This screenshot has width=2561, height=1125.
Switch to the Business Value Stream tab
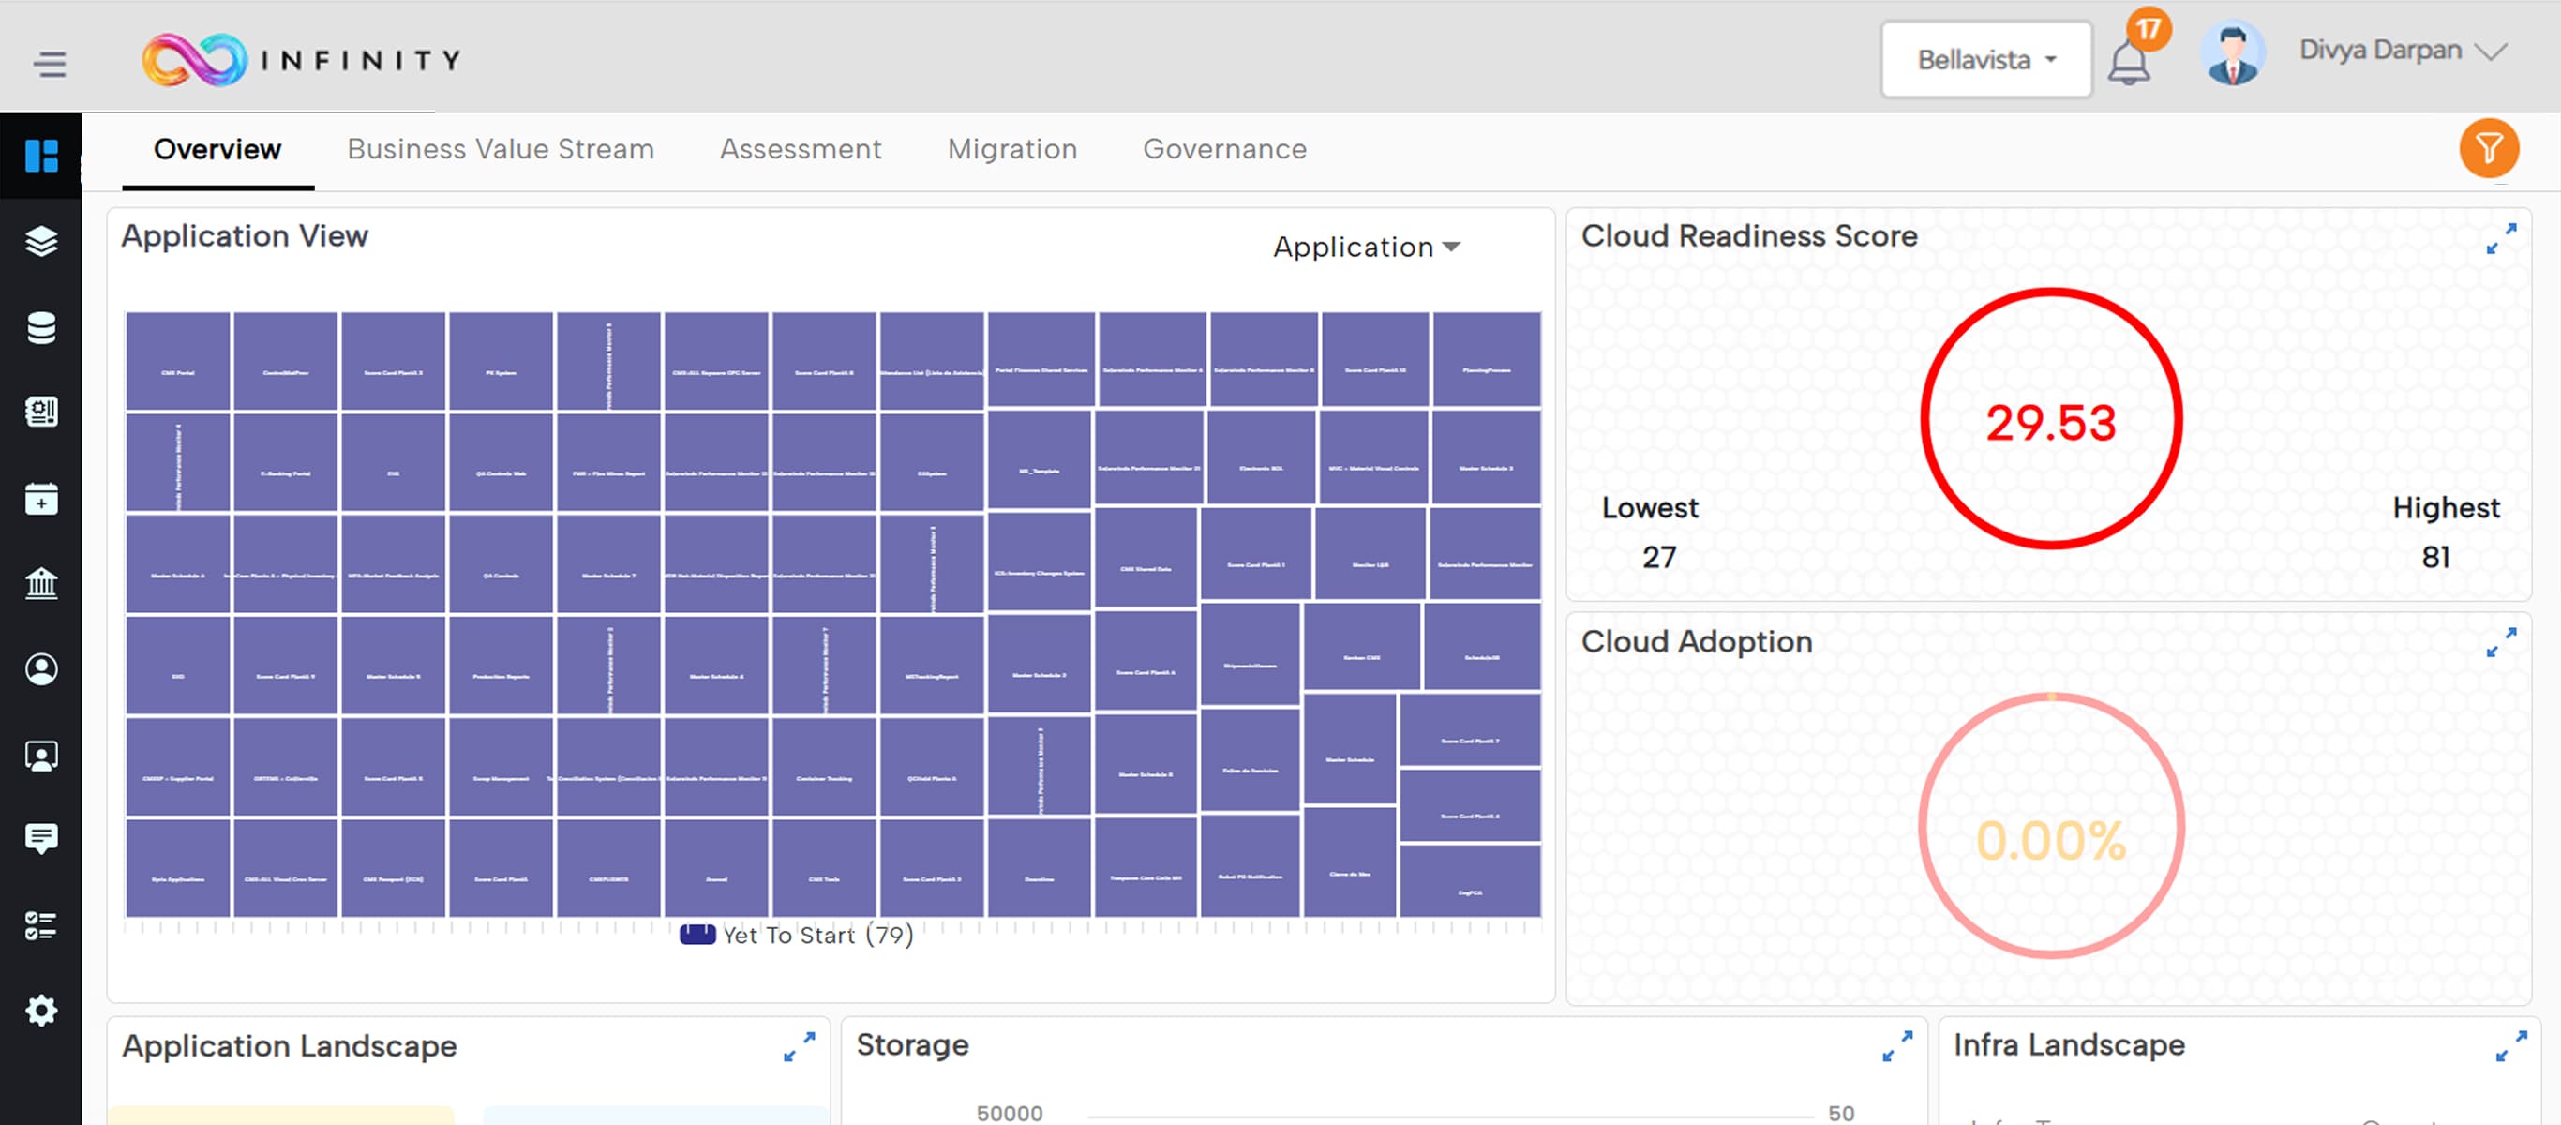[500, 149]
